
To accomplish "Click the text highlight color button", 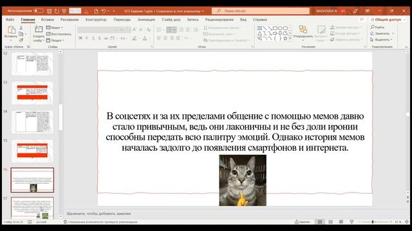I will 135,38.
